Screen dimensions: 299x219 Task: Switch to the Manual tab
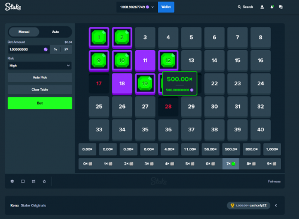coord(24,32)
